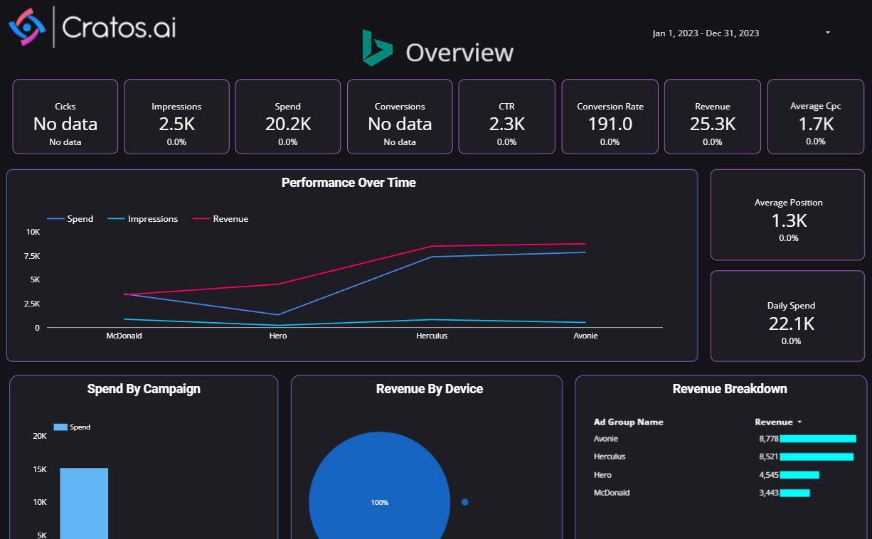872x539 pixels.
Task: Click the Spend legend swatch in bar chart
Action: [60, 427]
